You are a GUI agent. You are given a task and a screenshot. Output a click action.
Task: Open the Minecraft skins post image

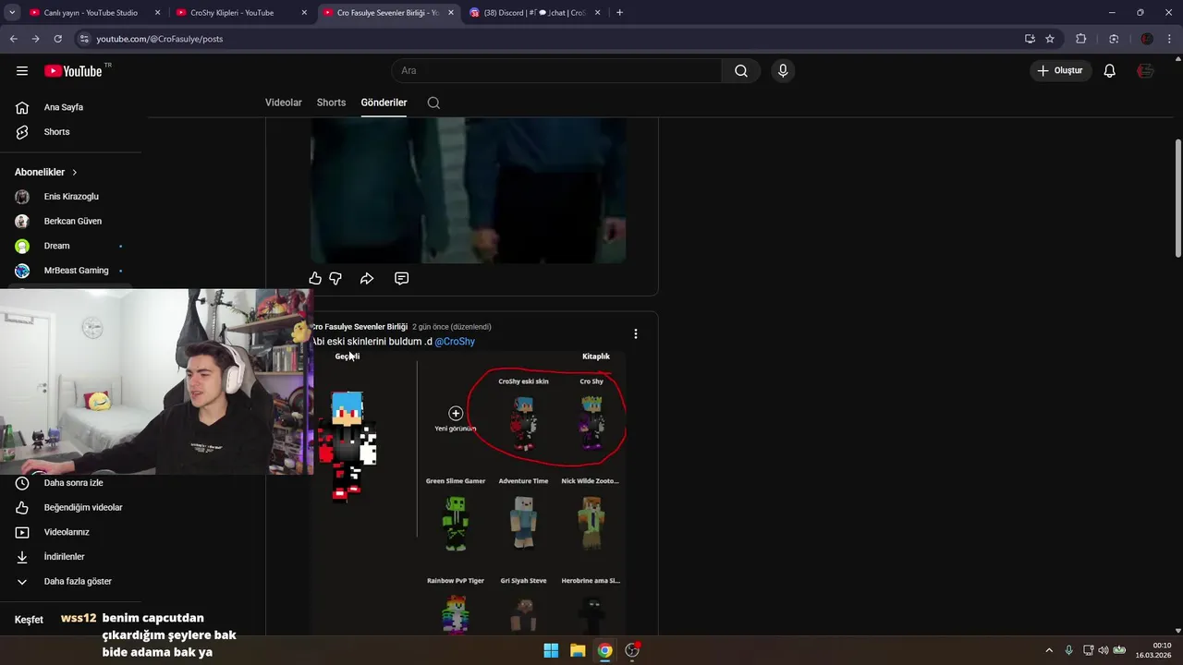(x=469, y=492)
